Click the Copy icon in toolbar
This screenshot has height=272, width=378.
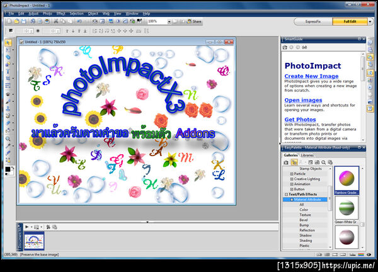63,21
